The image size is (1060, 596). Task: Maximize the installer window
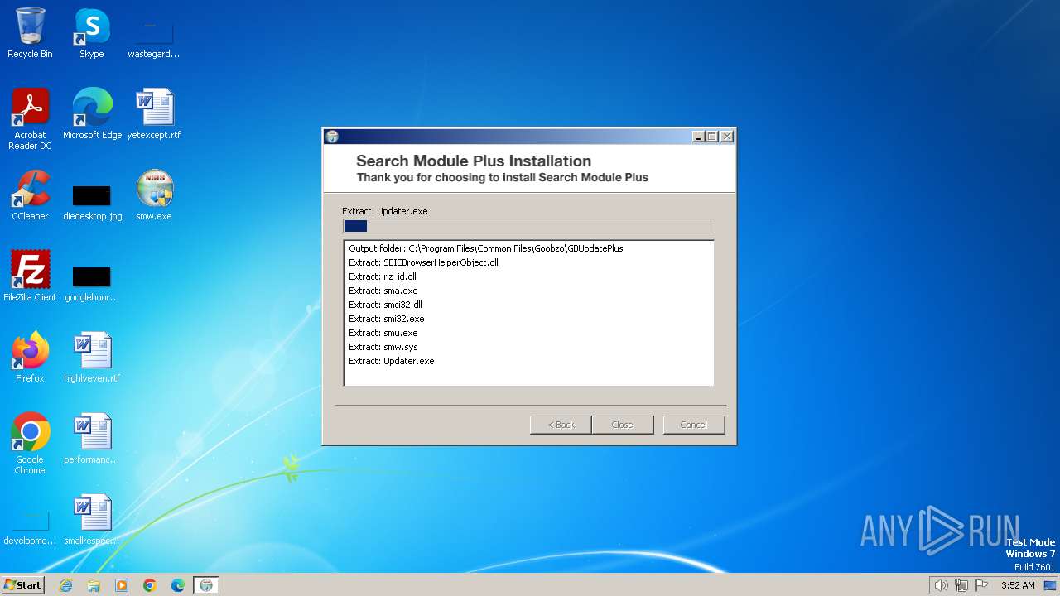tap(712, 137)
